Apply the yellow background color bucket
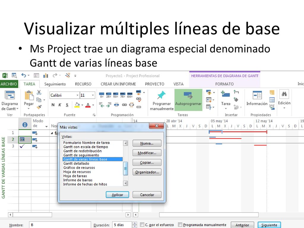Viewport: 304px width, 228px height. pyautogui.click(x=77, y=105)
